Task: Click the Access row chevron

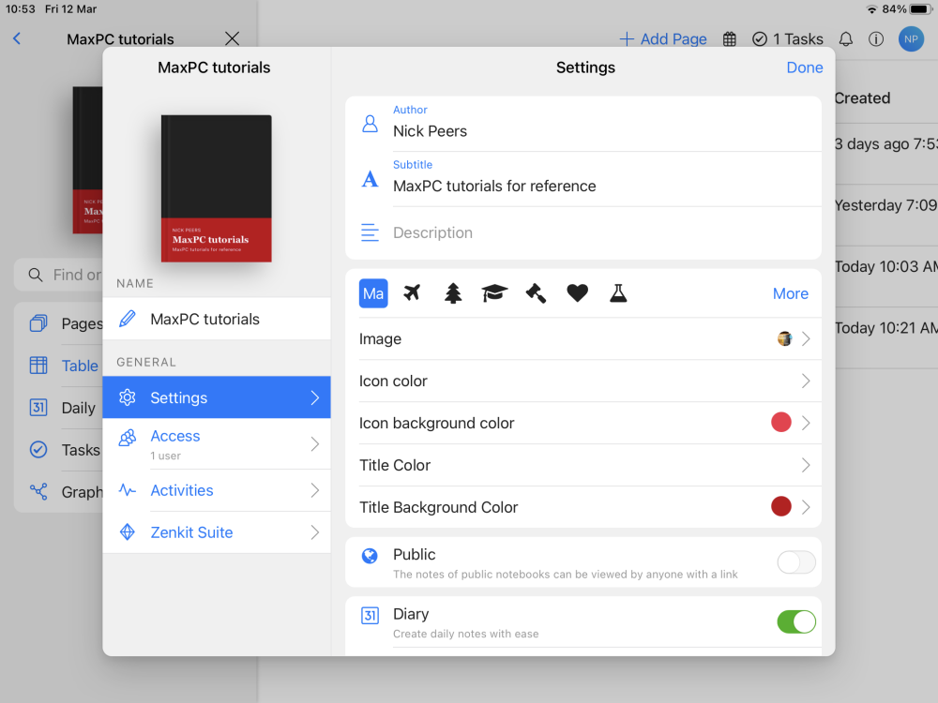Action: coord(314,444)
